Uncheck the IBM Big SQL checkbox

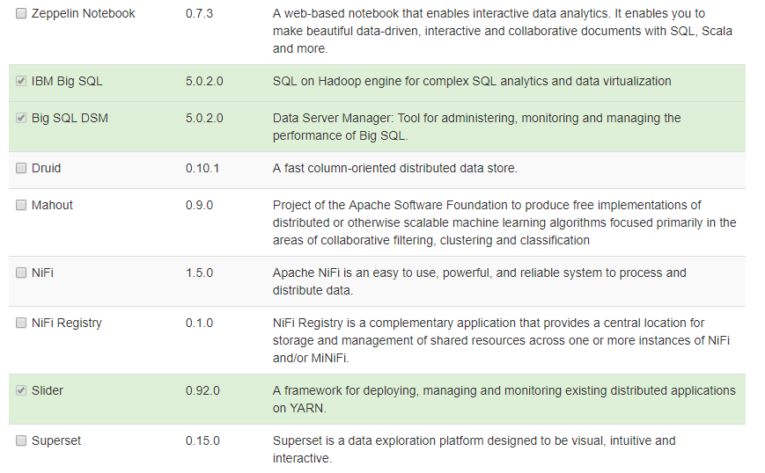pos(21,81)
